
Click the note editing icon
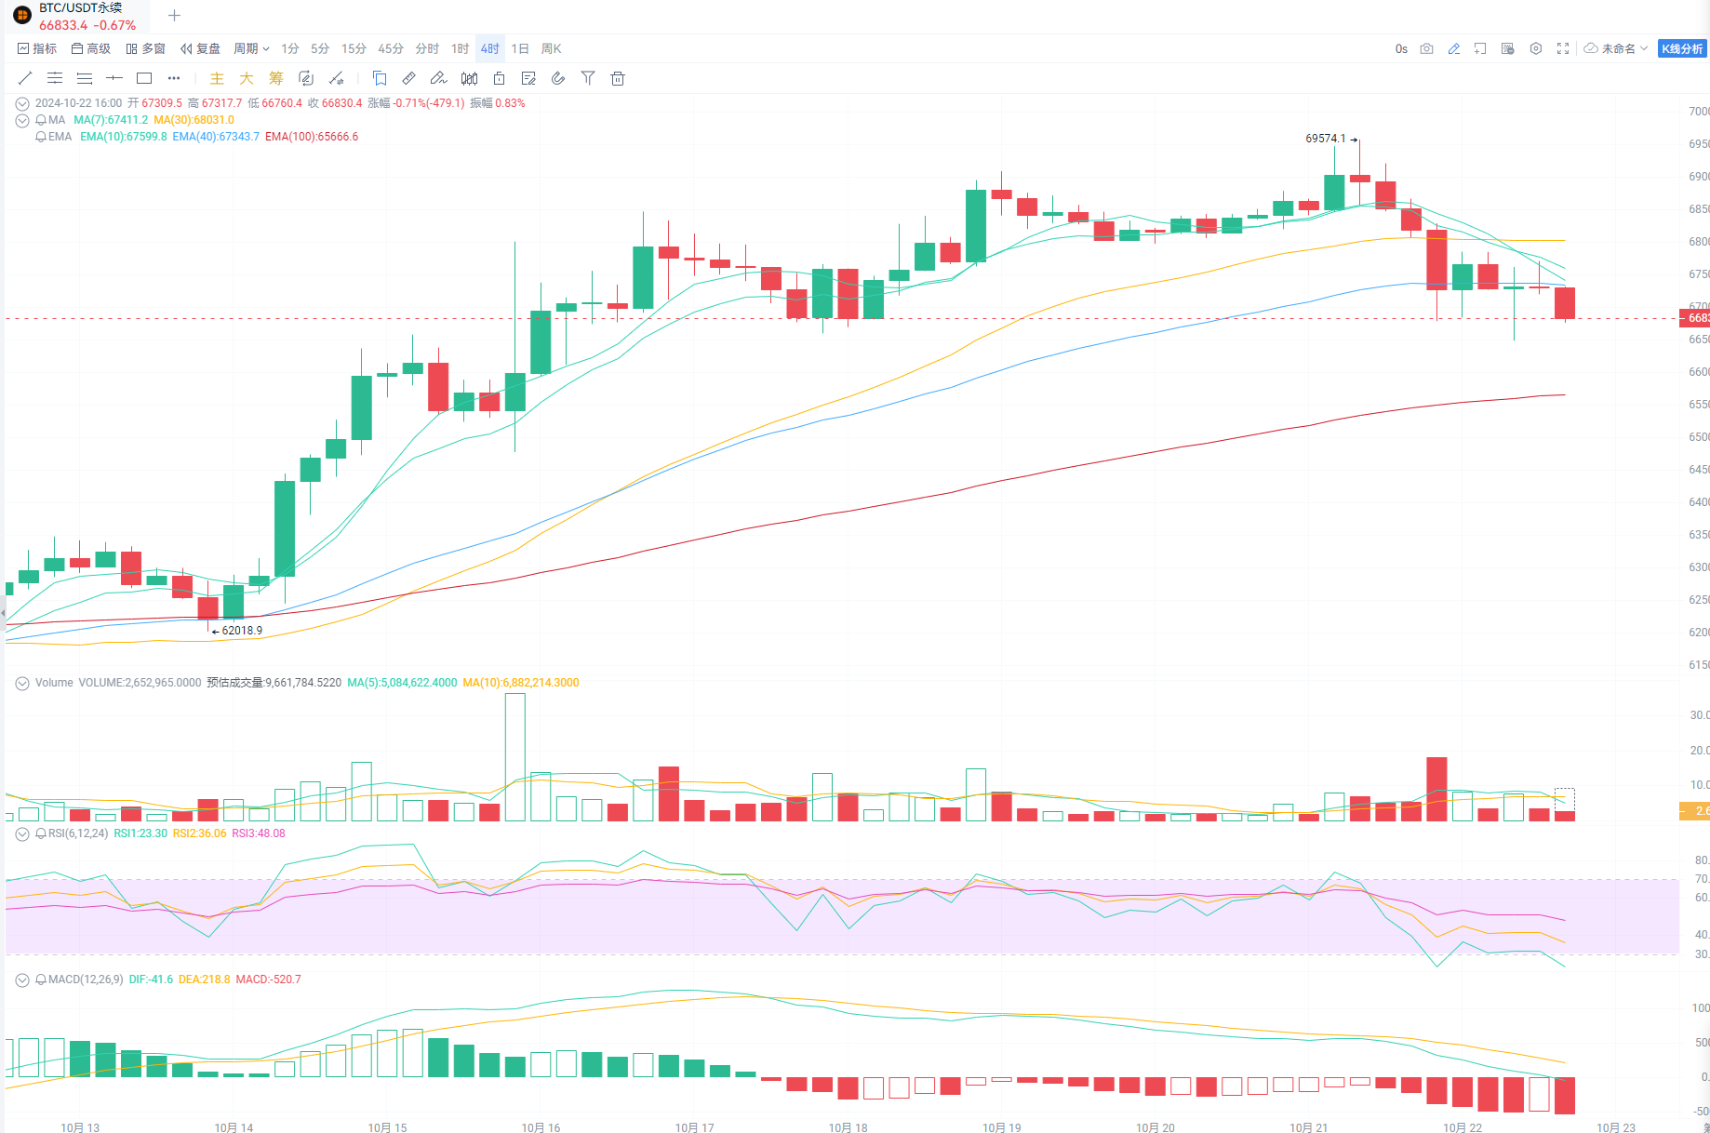pyautogui.click(x=528, y=78)
